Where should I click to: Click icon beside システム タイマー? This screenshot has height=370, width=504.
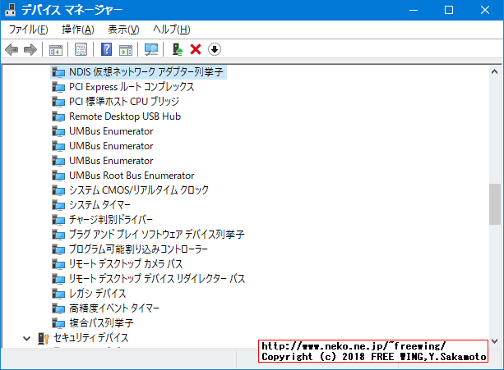[x=58, y=205]
